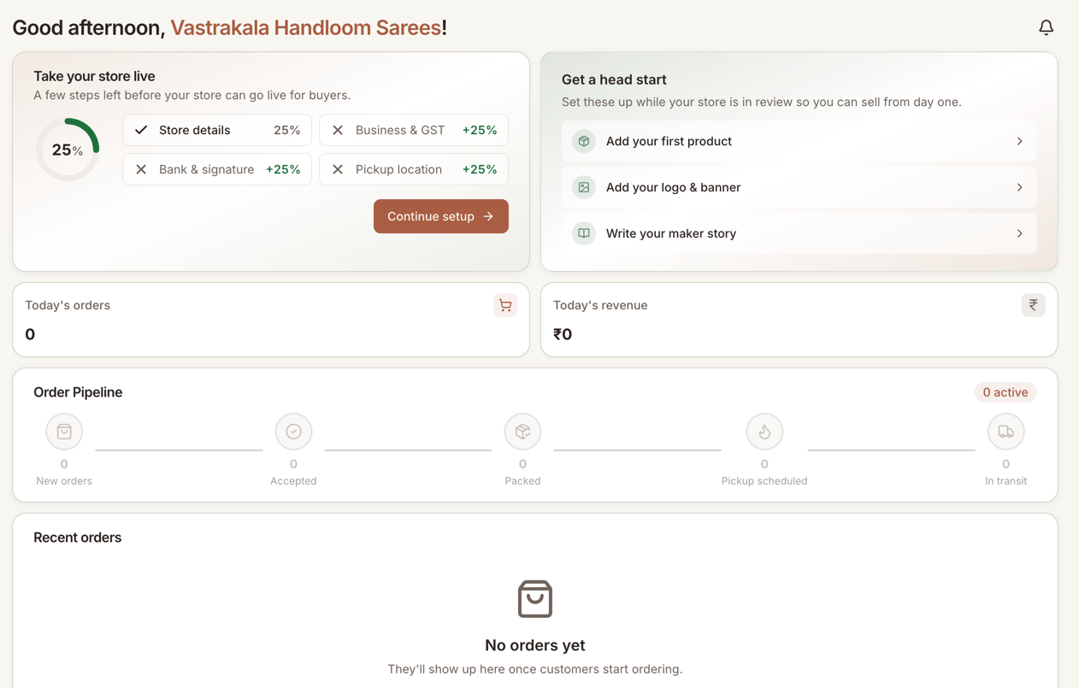Click the image icon beside Add your logo & banner

(x=584, y=187)
